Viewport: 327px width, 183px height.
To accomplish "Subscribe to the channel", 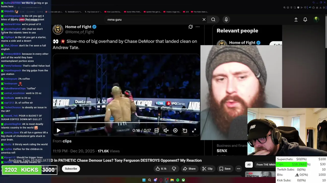I will click(x=71, y=169).
